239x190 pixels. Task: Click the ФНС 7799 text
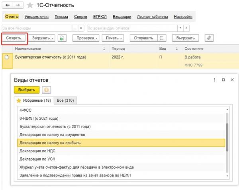point(194,65)
